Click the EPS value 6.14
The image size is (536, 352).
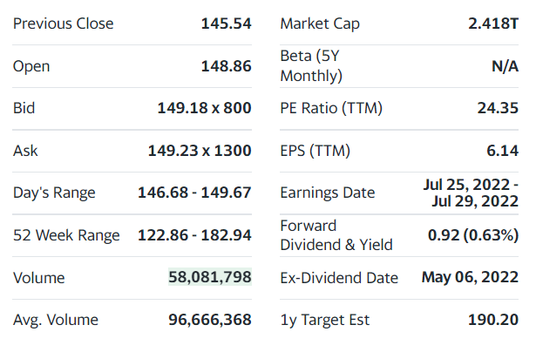(502, 151)
